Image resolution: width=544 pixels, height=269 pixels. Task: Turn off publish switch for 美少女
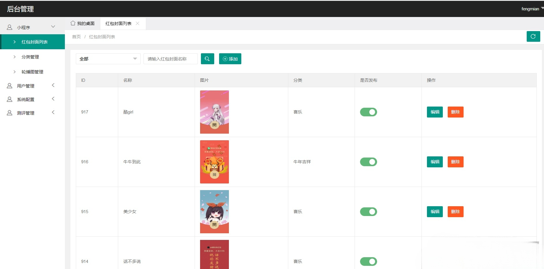[368, 212]
